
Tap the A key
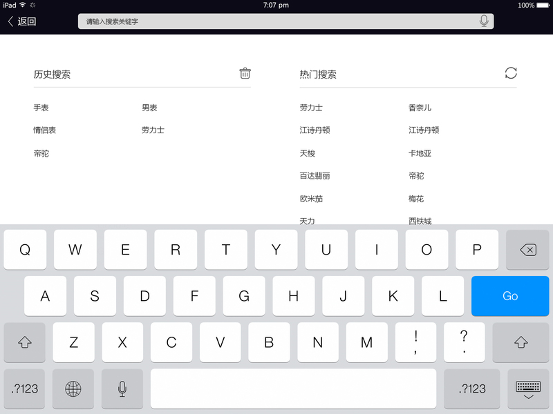click(45, 296)
